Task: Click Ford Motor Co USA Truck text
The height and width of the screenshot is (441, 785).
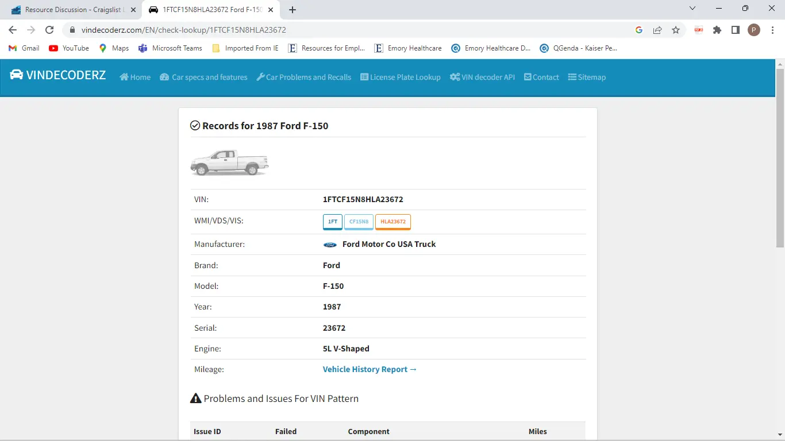Action: pos(389,244)
